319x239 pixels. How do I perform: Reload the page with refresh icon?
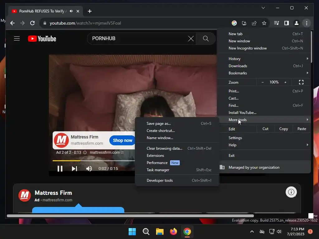(x=32, y=23)
